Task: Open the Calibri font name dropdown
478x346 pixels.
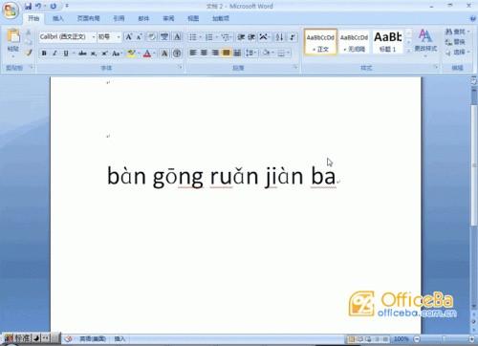Action: [94, 37]
